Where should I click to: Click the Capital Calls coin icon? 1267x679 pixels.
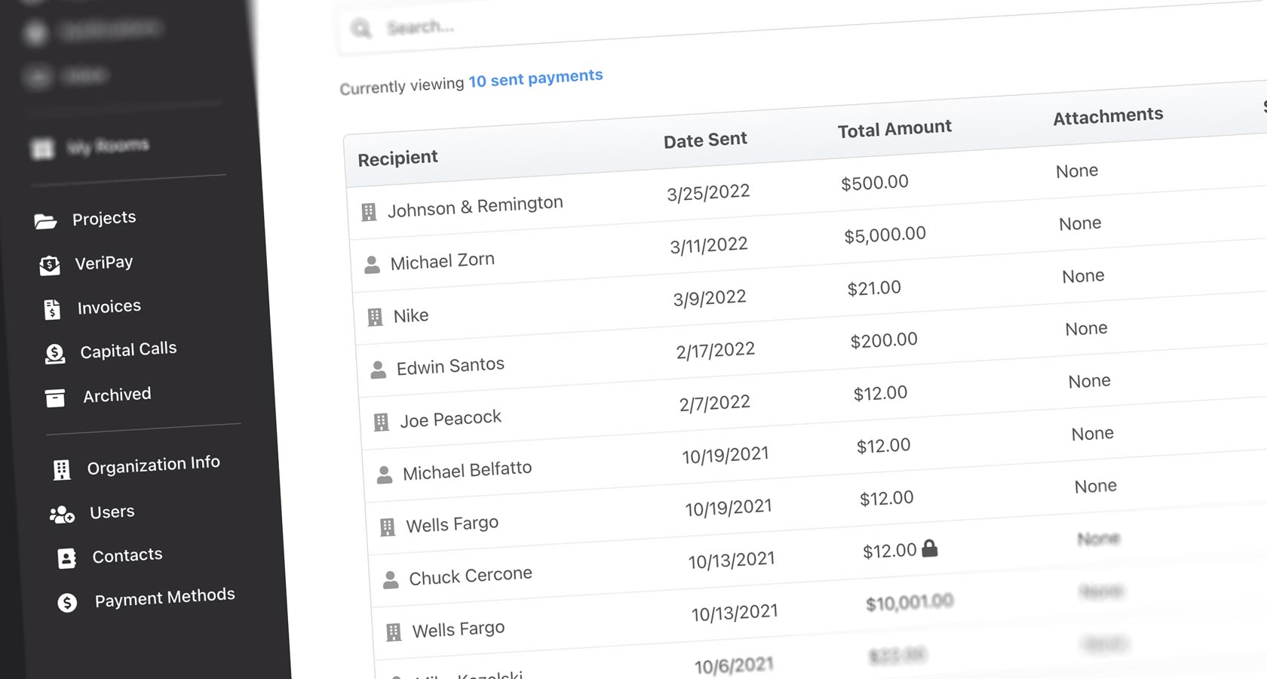55,353
